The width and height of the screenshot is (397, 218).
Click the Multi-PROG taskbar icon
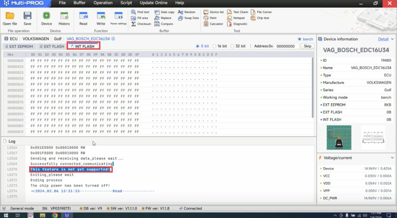[x=67, y=215]
